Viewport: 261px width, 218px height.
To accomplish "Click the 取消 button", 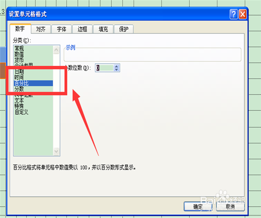I will click(231, 207).
